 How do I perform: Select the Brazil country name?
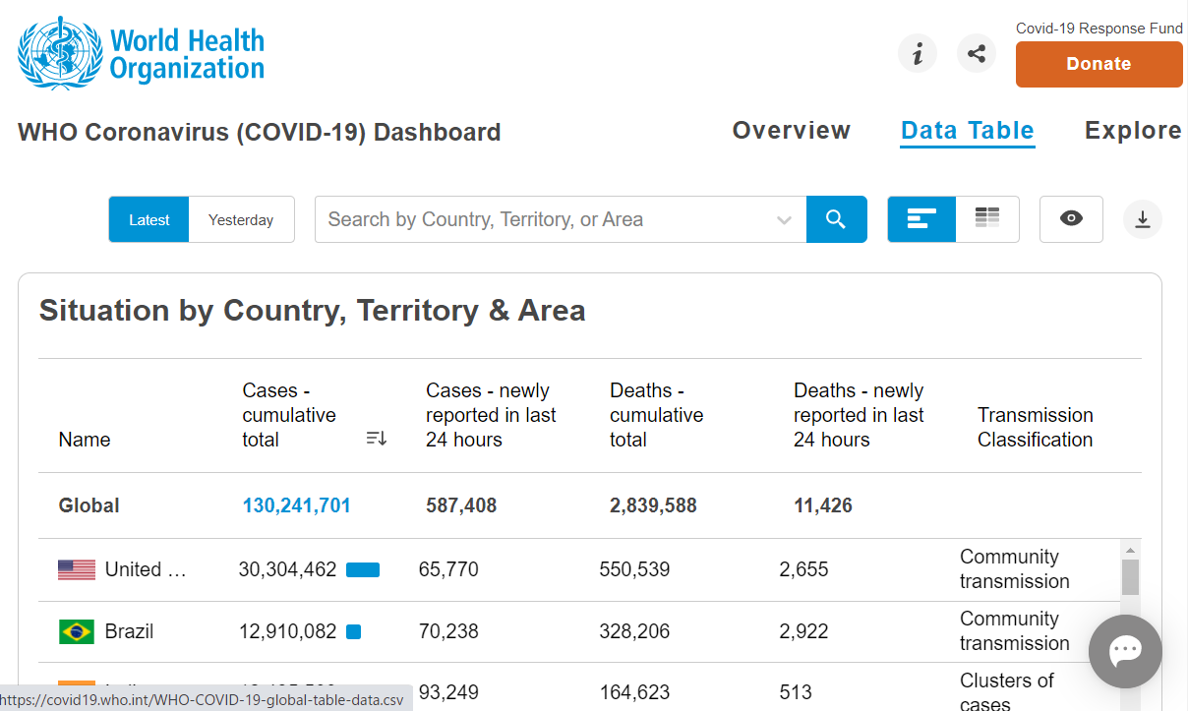click(130, 631)
